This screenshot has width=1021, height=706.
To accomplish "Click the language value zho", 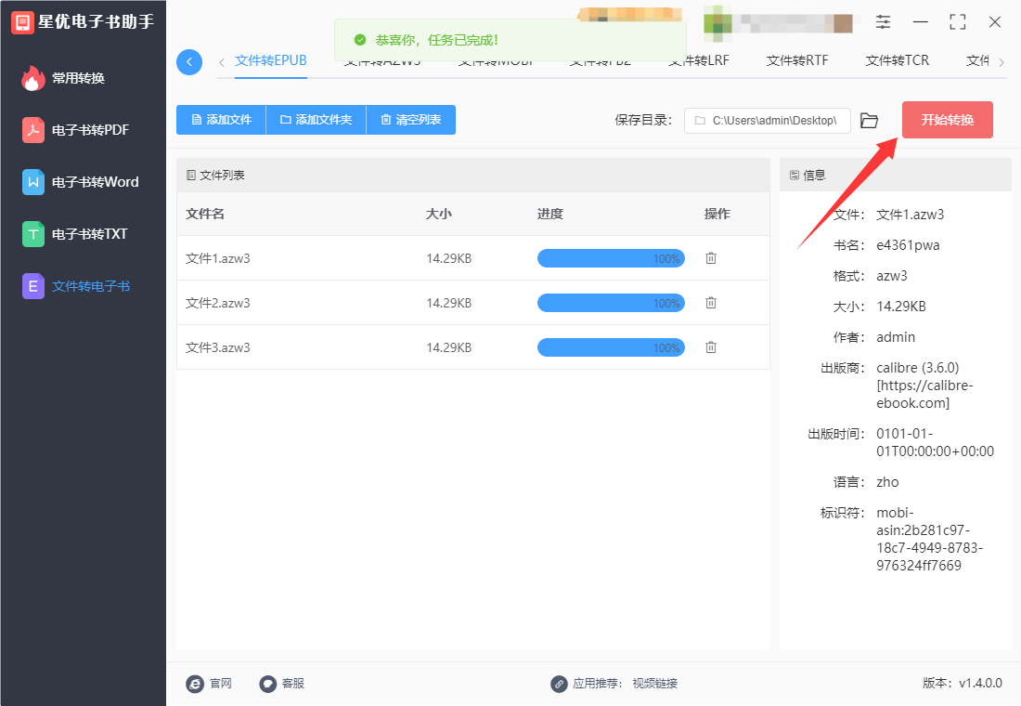I will click(x=887, y=482).
